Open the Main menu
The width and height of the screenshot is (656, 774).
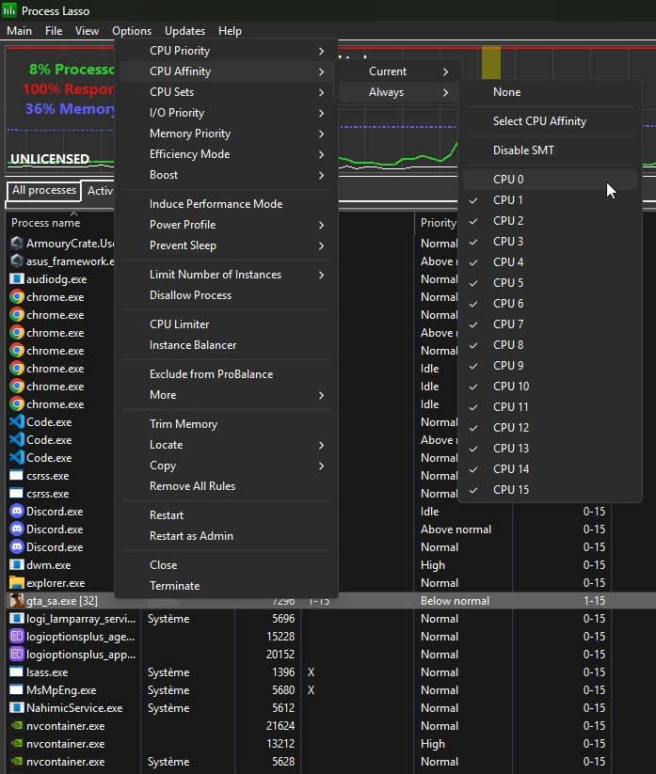point(19,31)
